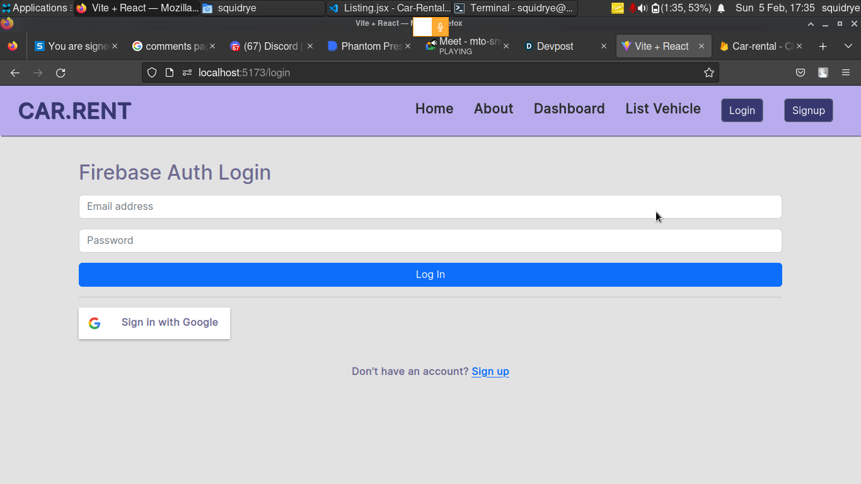Click Sign in with Google button
Image resolution: width=861 pixels, height=484 pixels.
click(x=154, y=323)
